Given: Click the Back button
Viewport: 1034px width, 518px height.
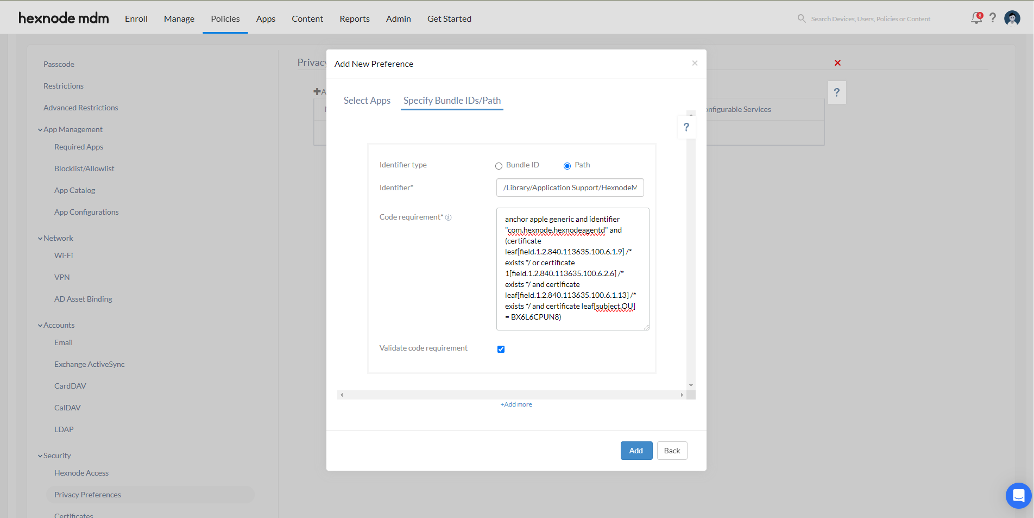Looking at the screenshot, I should click(672, 451).
